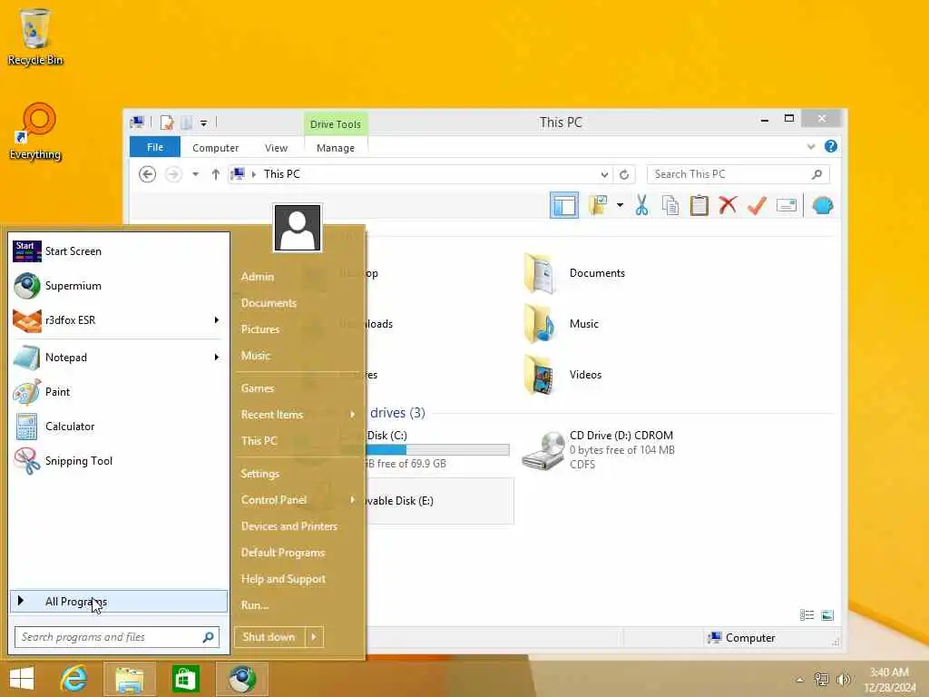
Task: Open recent locations dropdown arrow
Action: (x=195, y=174)
